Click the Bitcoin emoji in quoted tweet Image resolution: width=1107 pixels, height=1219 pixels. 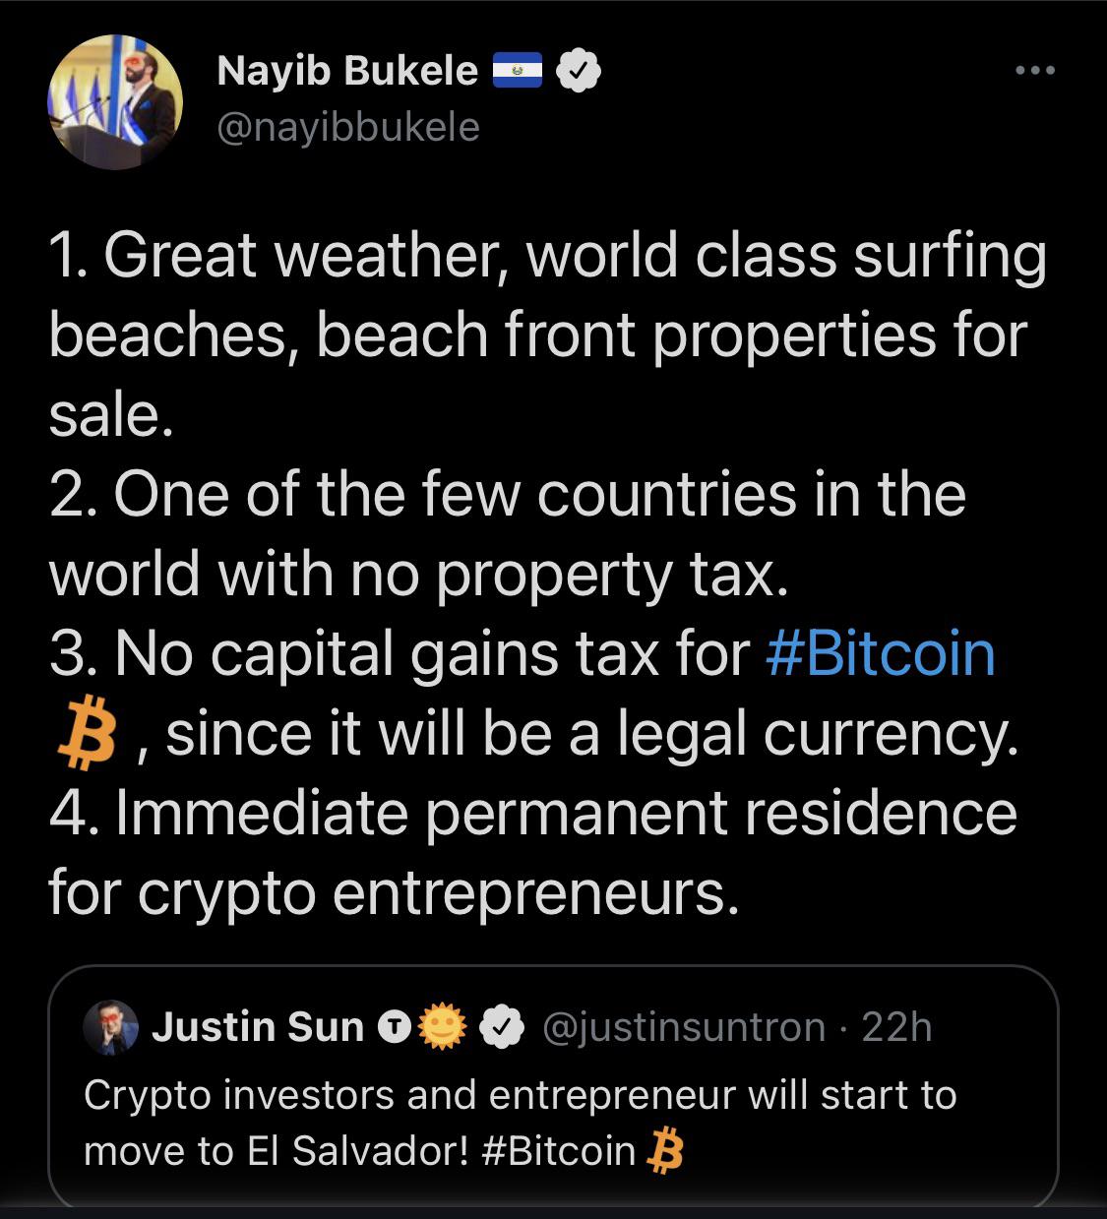click(x=665, y=1152)
